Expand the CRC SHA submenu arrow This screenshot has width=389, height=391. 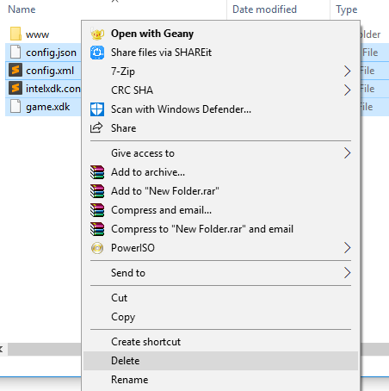coord(347,90)
